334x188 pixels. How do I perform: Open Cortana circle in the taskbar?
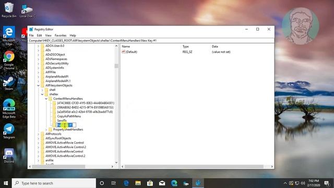[x=102, y=183]
